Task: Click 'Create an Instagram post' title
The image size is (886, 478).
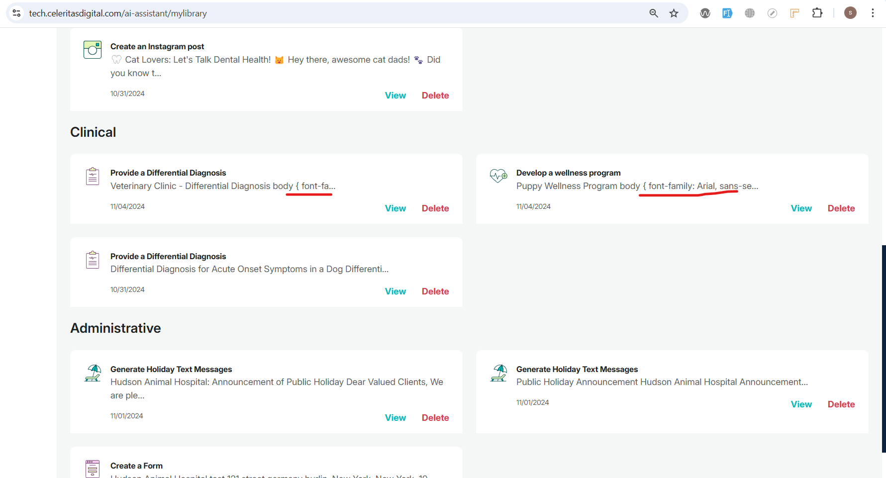Action: (157, 46)
